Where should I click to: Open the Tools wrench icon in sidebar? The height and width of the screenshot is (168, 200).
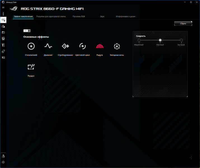(x=3, y=45)
